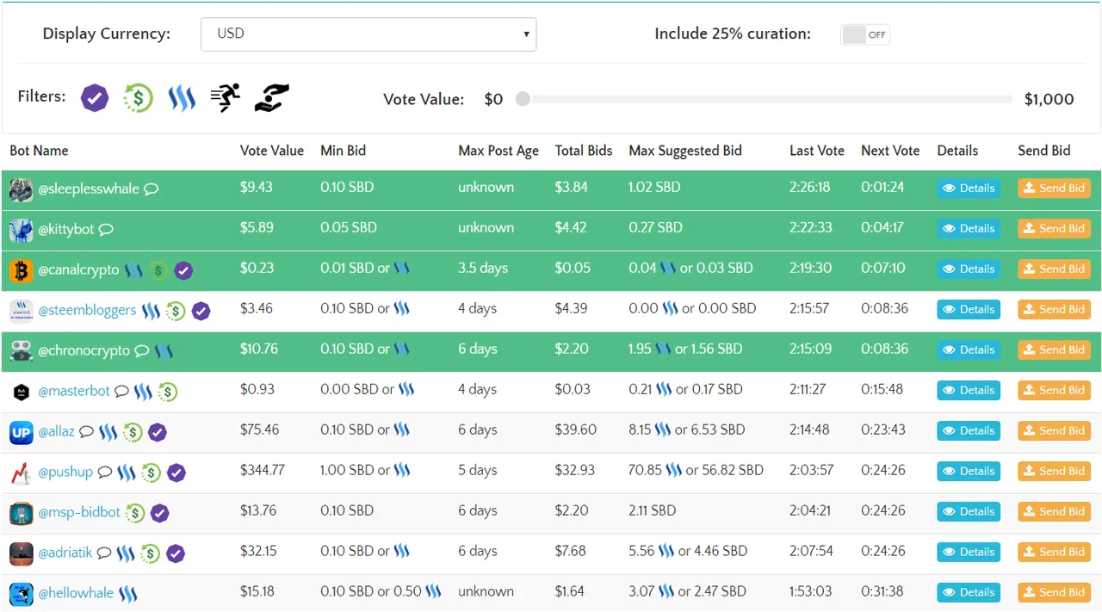Filter by verified purple checkmark badge
Viewport: 1102px width, 612px height.
[95, 98]
